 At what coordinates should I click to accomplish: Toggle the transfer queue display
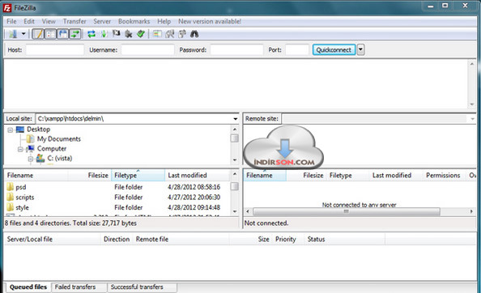[x=75, y=34]
